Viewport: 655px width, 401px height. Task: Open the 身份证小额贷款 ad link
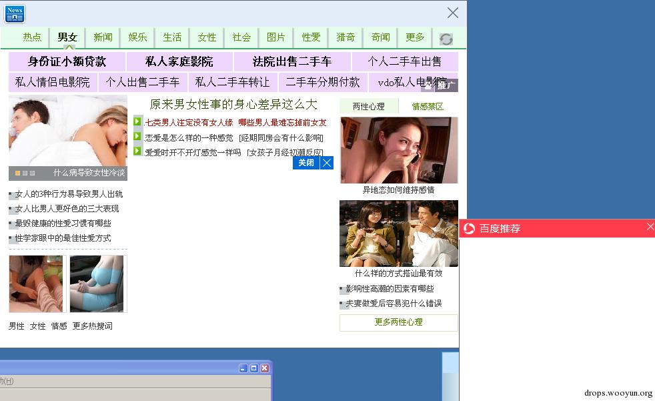coord(67,62)
